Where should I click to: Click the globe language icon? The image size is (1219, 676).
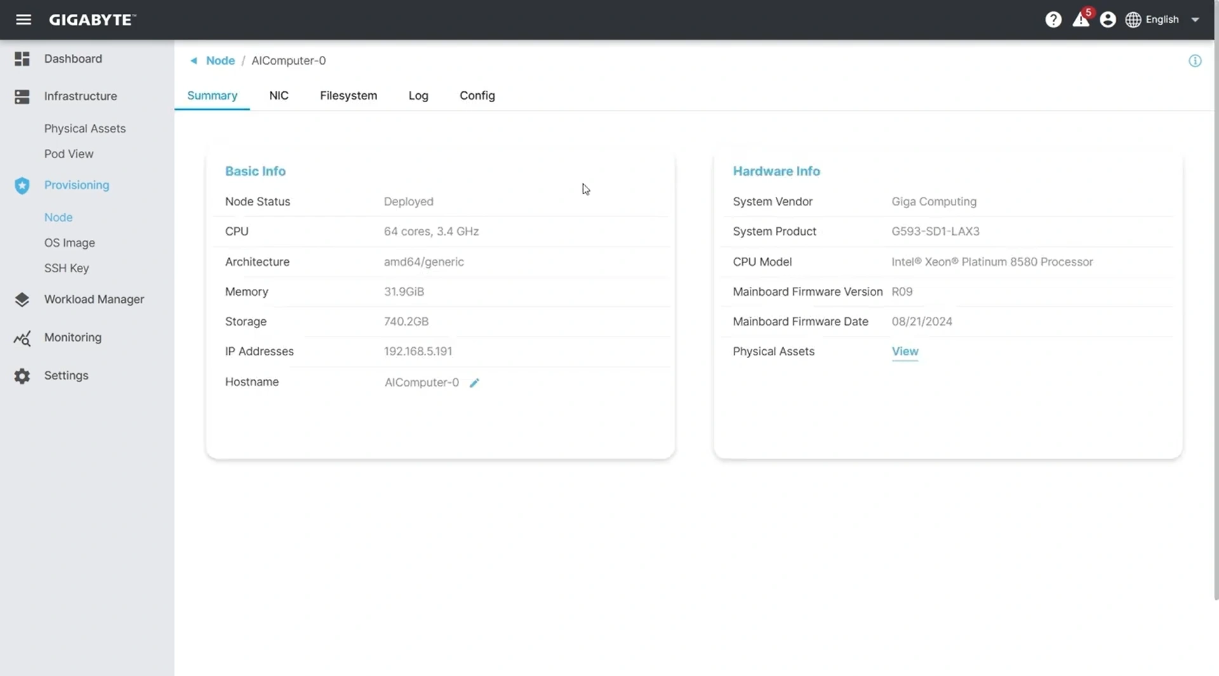(1133, 20)
